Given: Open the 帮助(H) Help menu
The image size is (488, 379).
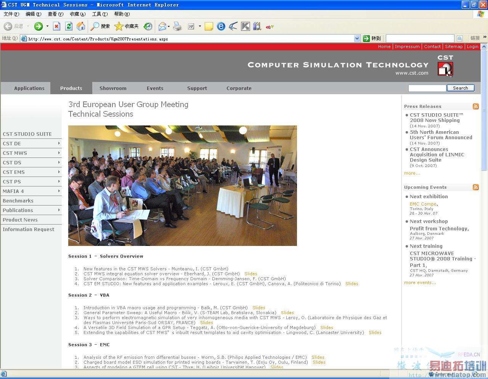Looking at the screenshot, I should tap(122, 14).
